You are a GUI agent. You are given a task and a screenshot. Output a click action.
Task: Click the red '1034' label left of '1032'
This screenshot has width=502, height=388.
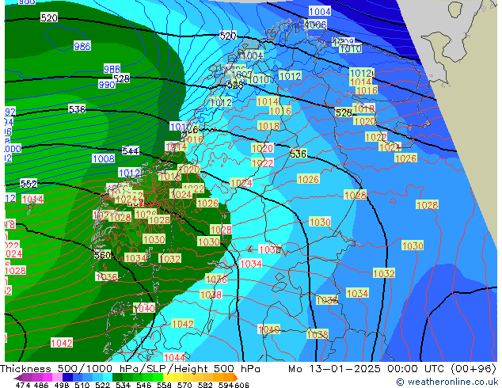tap(135, 258)
